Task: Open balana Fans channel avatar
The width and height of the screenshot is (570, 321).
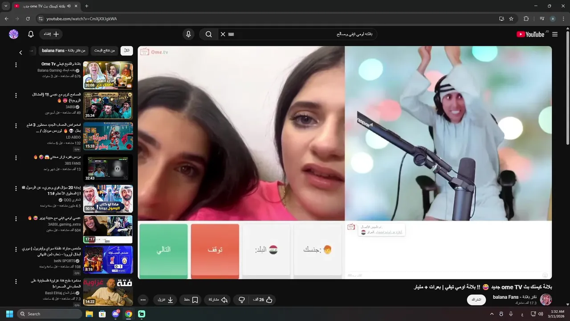Action: coord(546,300)
